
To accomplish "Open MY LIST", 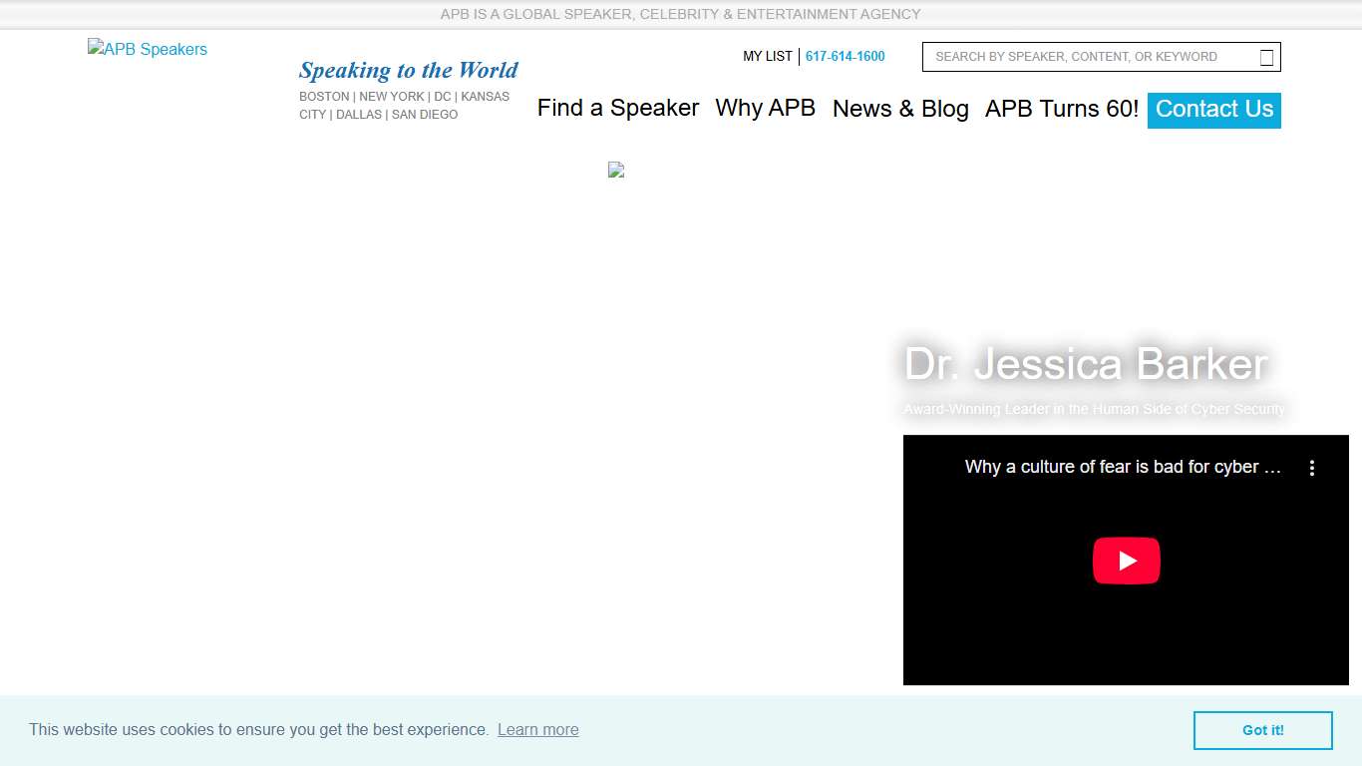I will click(768, 56).
